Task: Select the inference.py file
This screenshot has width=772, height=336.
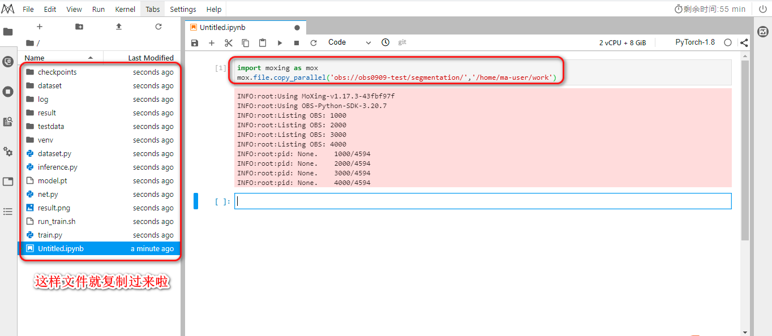Action: (99, 167)
